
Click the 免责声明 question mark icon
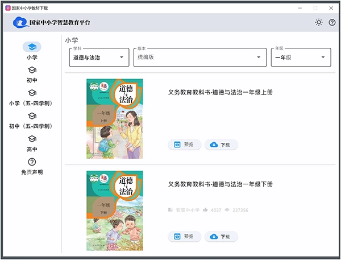pos(32,162)
